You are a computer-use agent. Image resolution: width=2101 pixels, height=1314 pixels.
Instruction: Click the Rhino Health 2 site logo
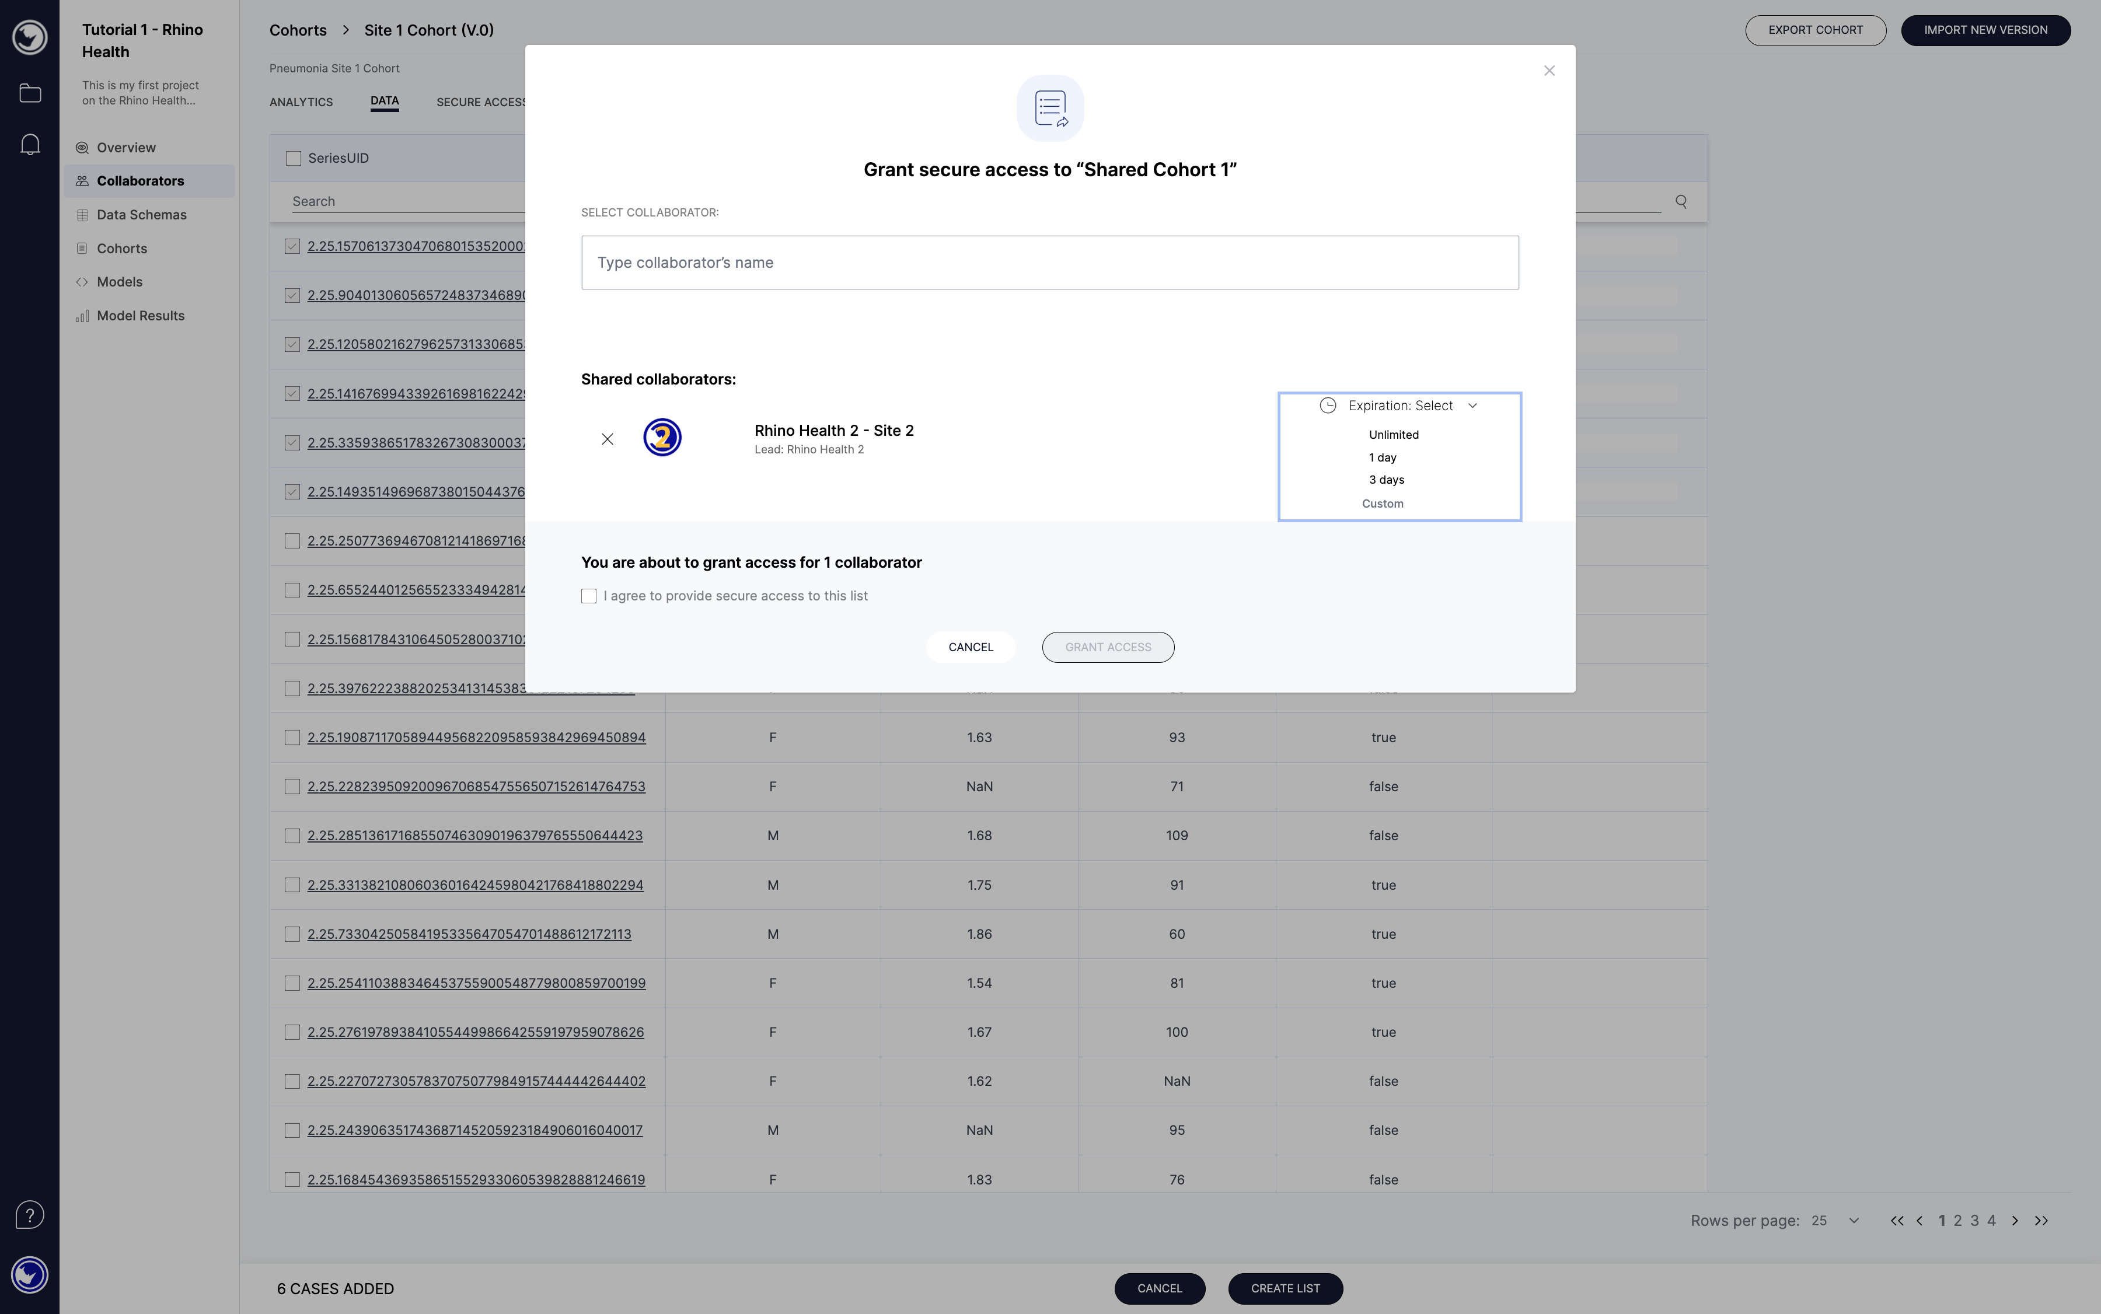point(662,437)
